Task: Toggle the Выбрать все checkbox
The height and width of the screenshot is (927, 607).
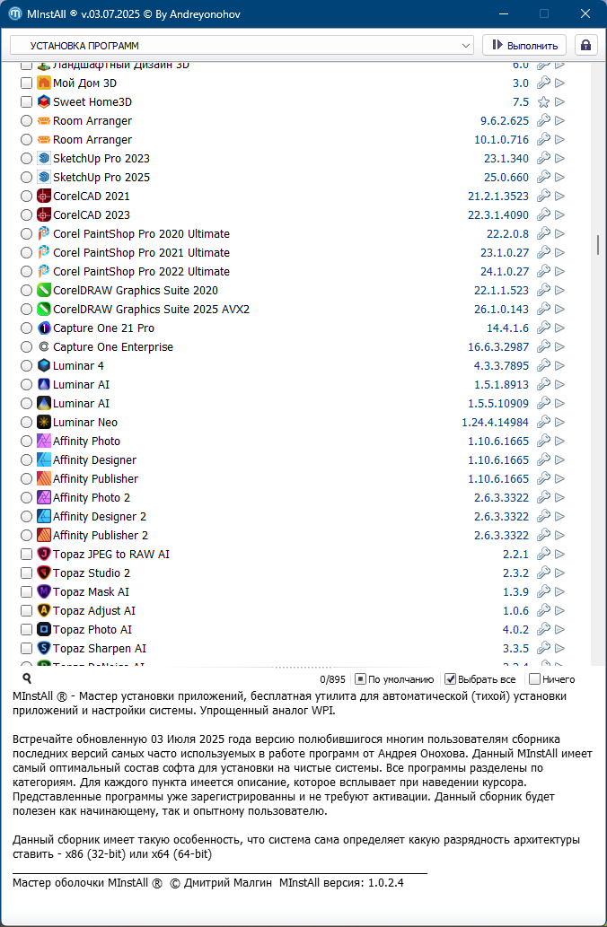Action: (x=450, y=679)
